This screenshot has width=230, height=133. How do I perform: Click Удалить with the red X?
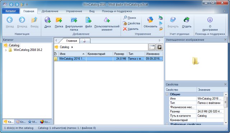131,29
